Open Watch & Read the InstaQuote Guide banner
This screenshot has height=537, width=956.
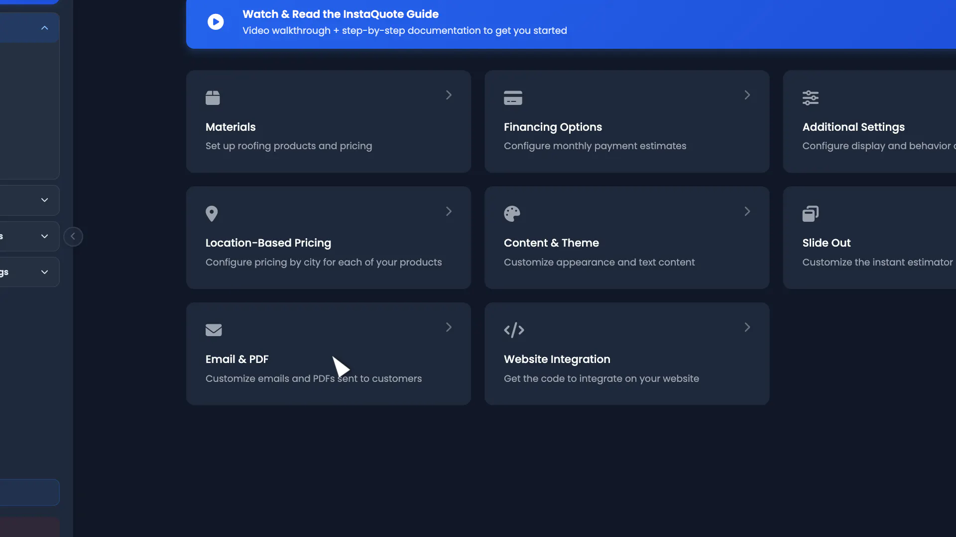(x=571, y=23)
